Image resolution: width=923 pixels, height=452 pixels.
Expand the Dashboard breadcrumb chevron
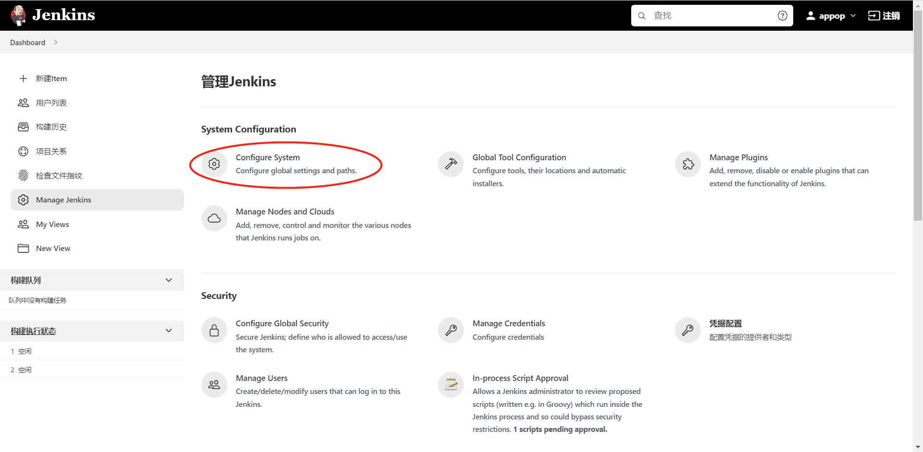click(x=56, y=42)
